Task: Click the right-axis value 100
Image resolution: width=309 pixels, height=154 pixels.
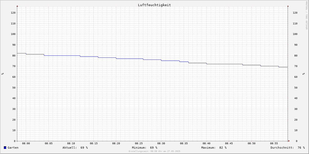Action: tap(295, 34)
